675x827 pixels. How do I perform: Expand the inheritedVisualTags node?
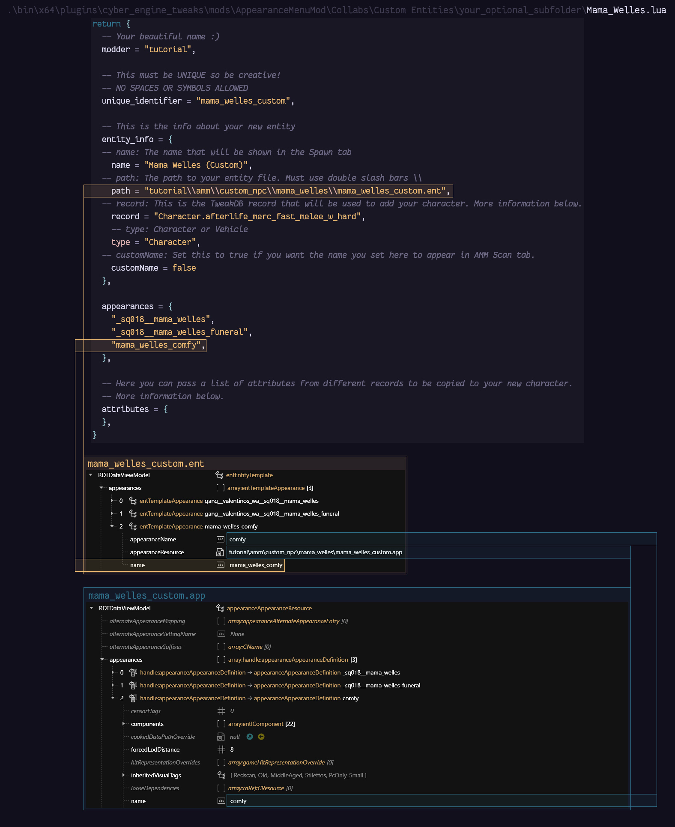coord(124,775)
